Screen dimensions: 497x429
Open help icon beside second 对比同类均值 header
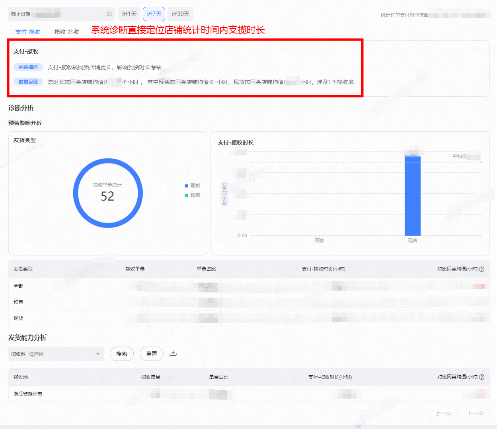click(482, 377)
